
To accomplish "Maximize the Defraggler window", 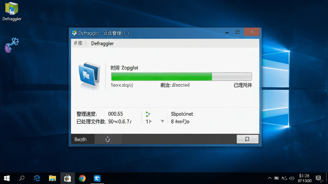I will click(x=238, y=32).
